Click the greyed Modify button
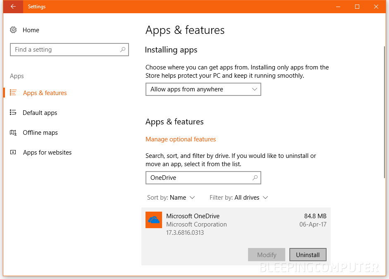Screen dimensions: 389x279 (267, 255)
